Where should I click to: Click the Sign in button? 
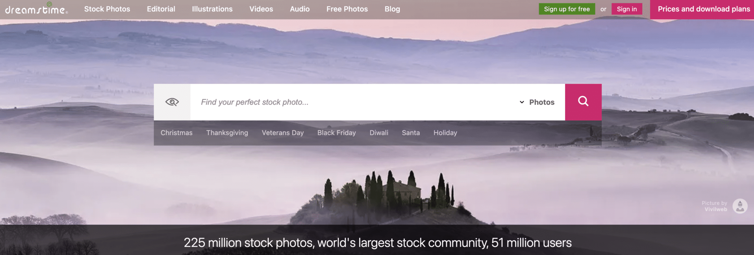coord(627,9)
